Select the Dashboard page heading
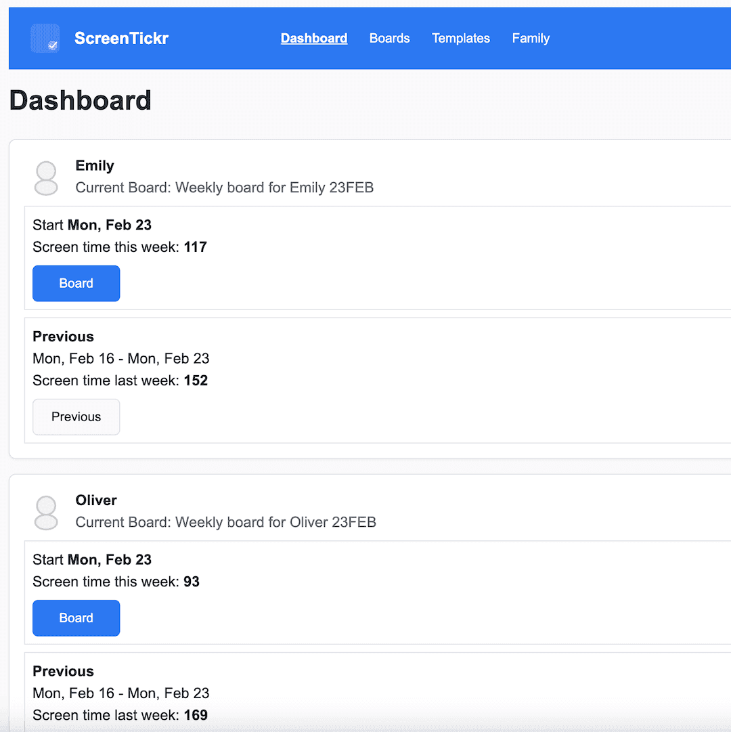The width and height of the screenshot is (731, 732). click(81, 100)
